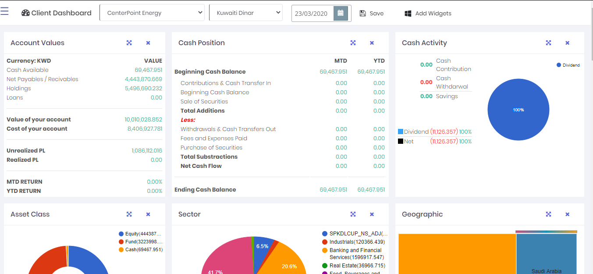Screen dimensions: 593x274
Task: Click the YTD RETURN label
Action: (x=24, y=191)
